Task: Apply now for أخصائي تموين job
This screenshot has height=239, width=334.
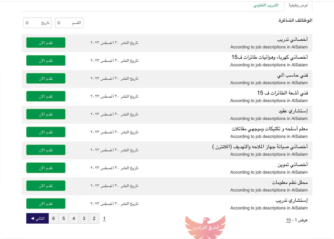Action: click(46, 168)
